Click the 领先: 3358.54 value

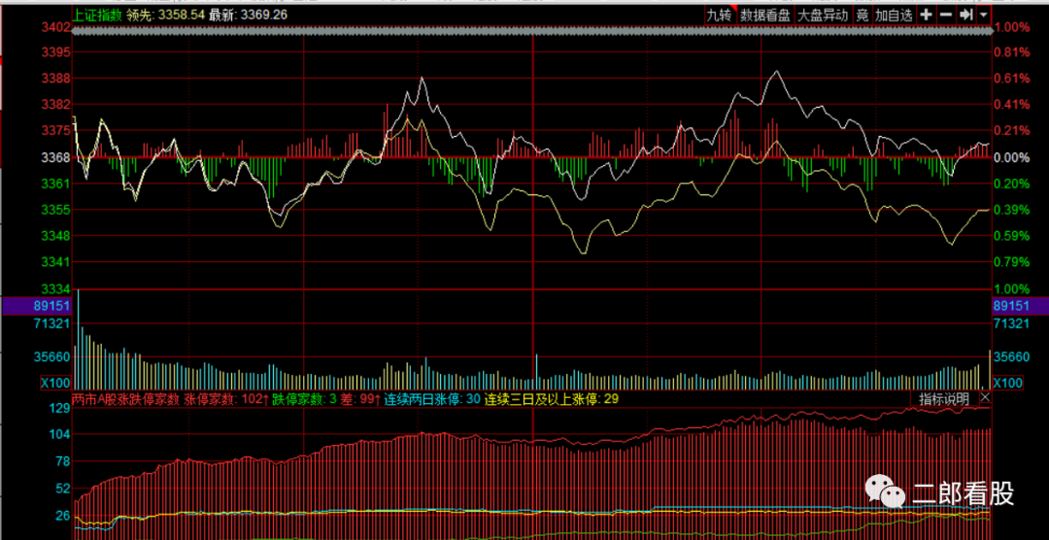[x=167, y=14]
